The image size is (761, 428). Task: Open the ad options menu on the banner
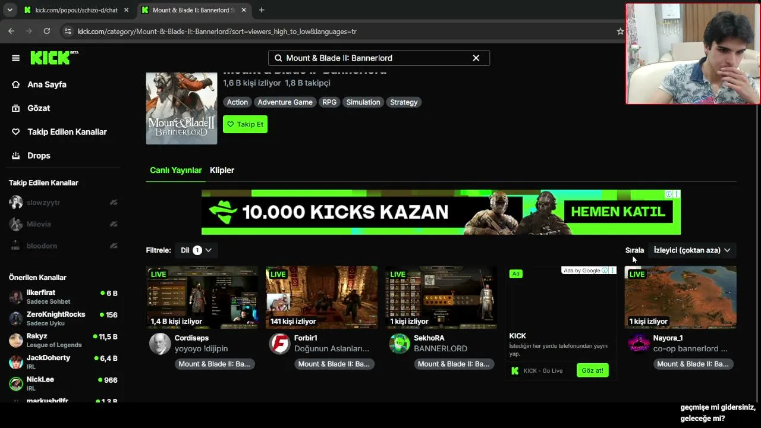point(677,194)
